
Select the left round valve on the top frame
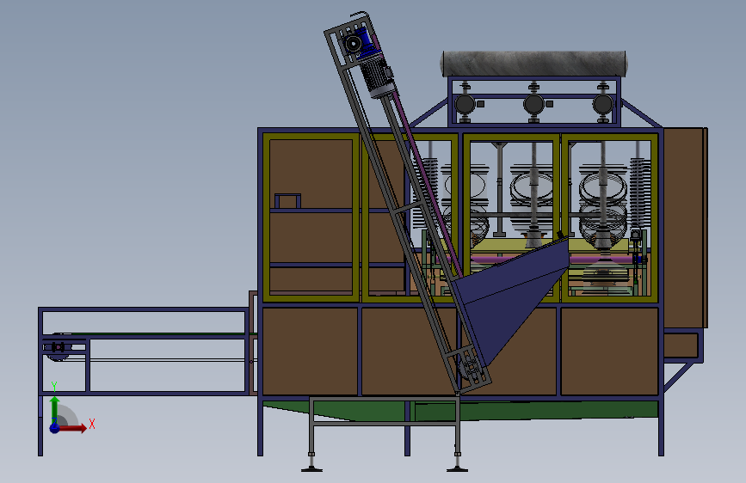coord(465,104)
